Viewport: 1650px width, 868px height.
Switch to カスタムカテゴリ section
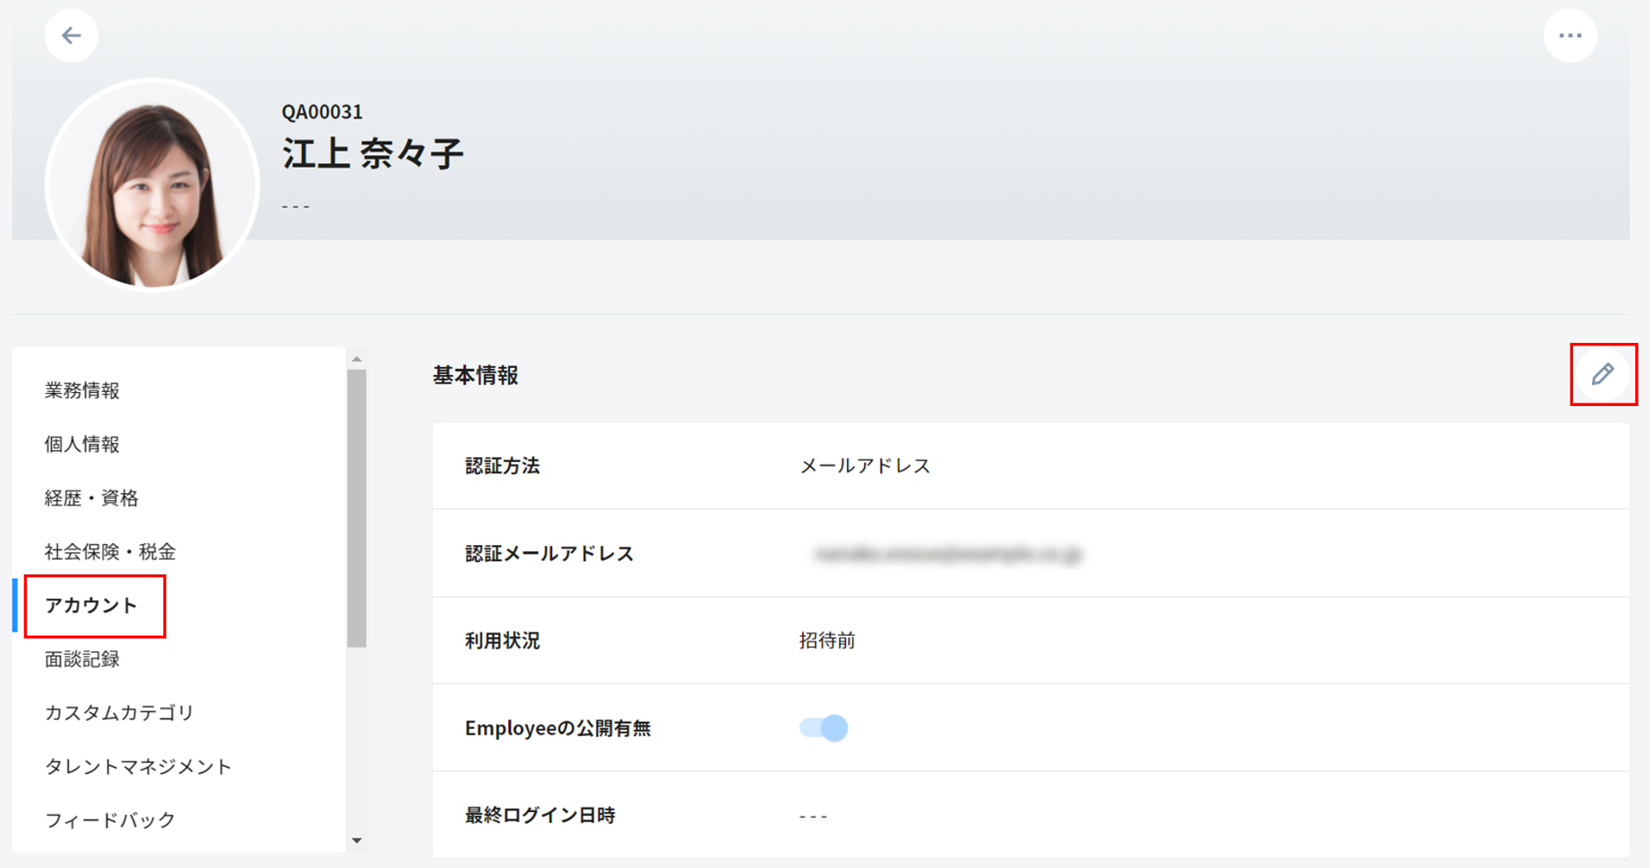(x=119, y=713)
